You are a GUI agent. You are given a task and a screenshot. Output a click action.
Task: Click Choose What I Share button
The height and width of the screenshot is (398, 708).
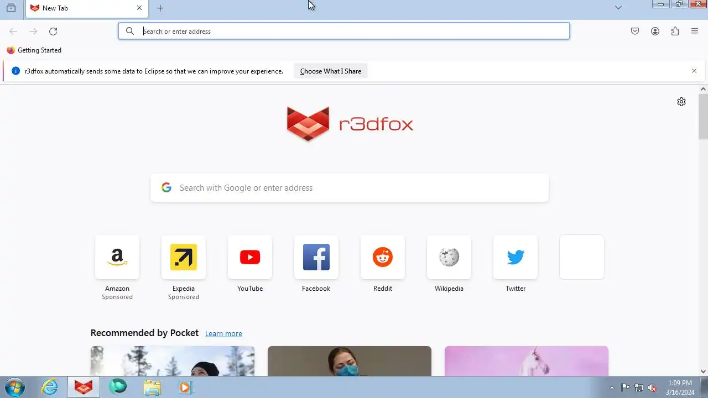[331, 71]
